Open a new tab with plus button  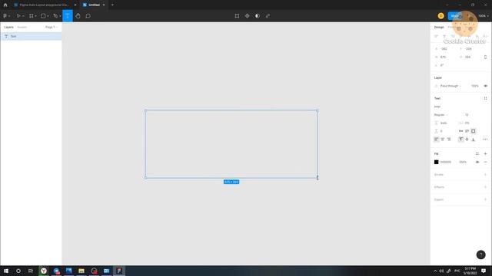point(112,5)
